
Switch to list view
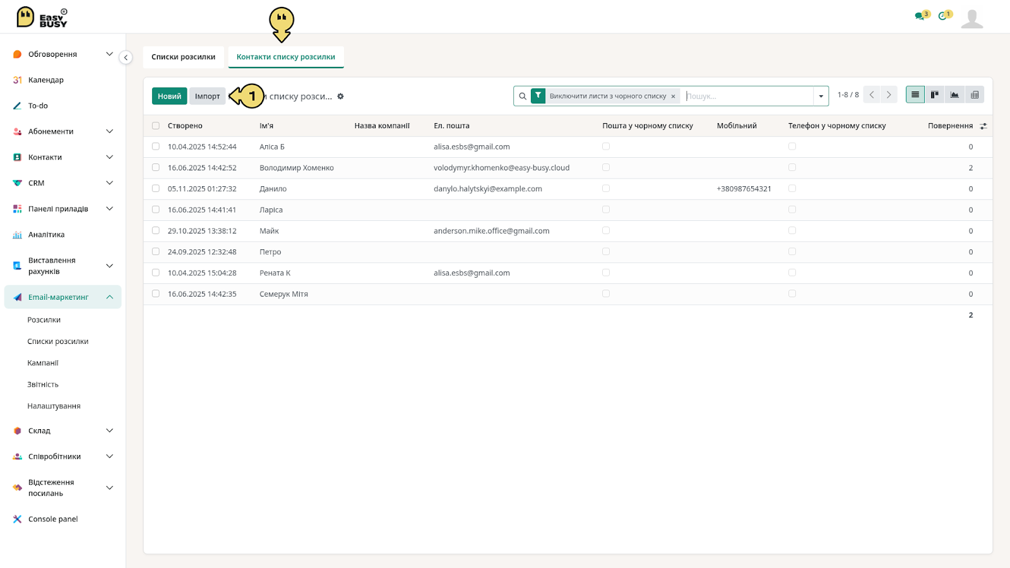pyautogui.click(x=915, y=95)
